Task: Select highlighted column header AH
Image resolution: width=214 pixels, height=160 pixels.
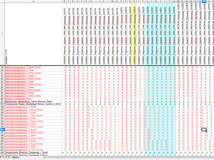Action: pyautogui.click(x=204, y=1)
